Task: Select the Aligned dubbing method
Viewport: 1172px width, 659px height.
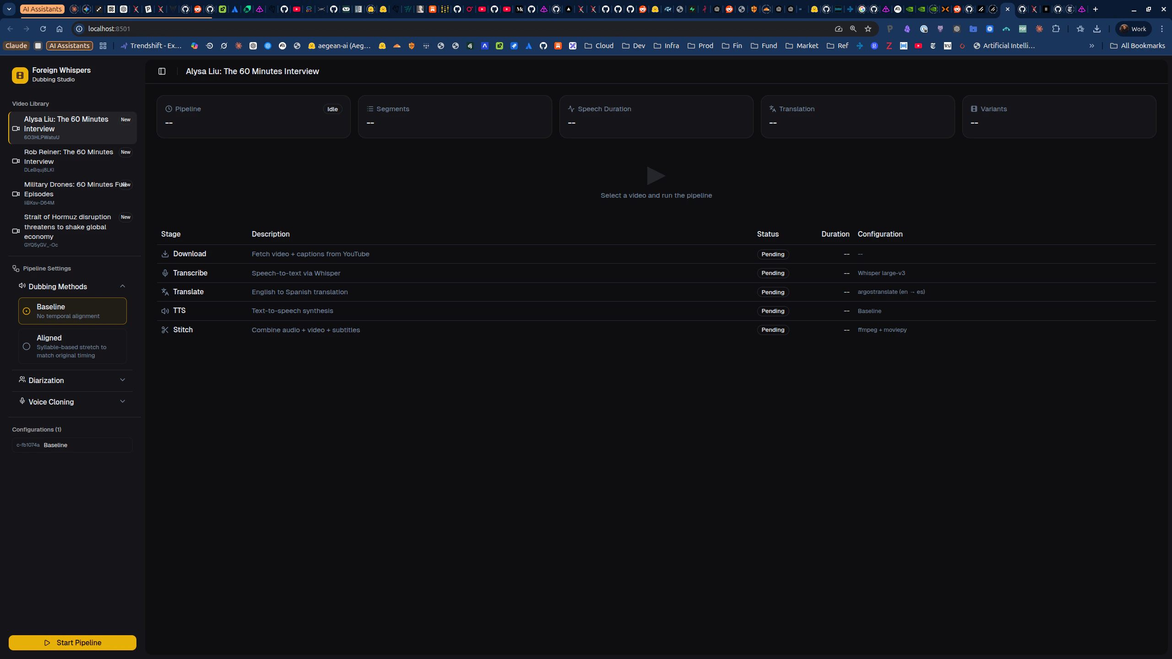Action: 72,346
